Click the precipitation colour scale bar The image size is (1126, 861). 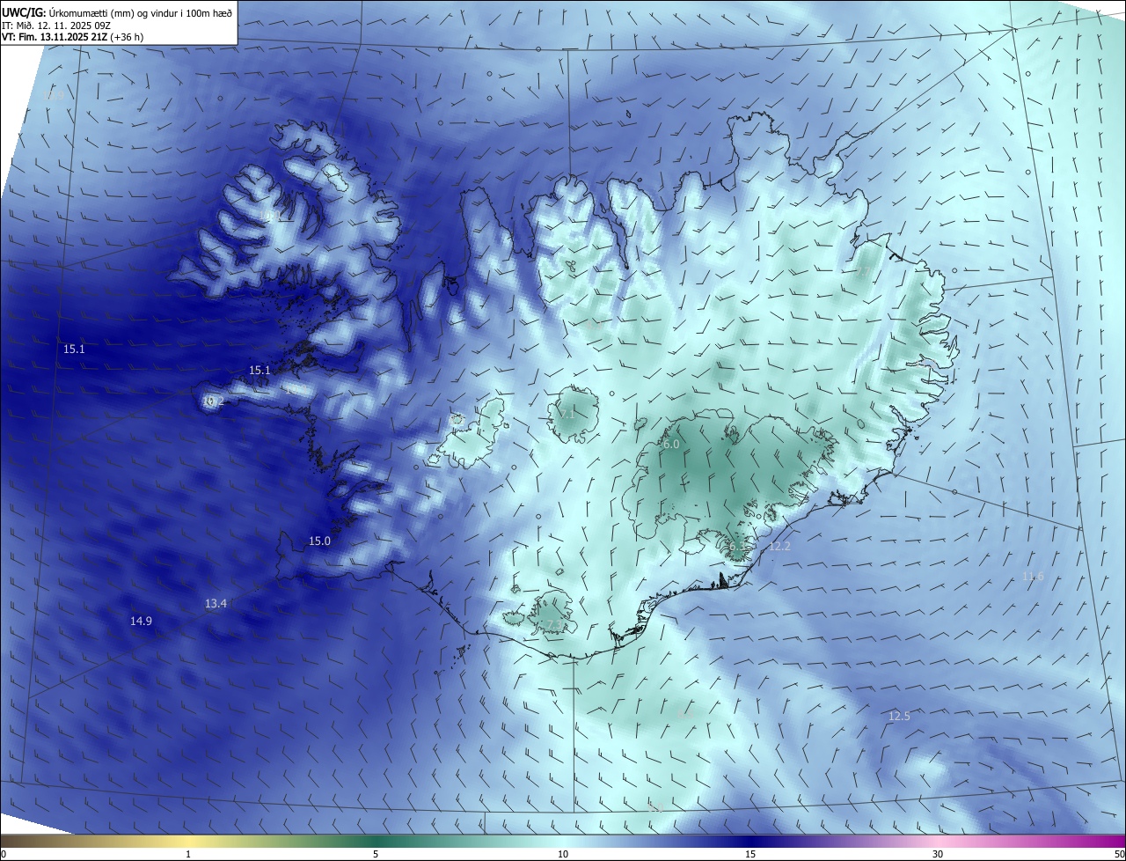point(563,841)
